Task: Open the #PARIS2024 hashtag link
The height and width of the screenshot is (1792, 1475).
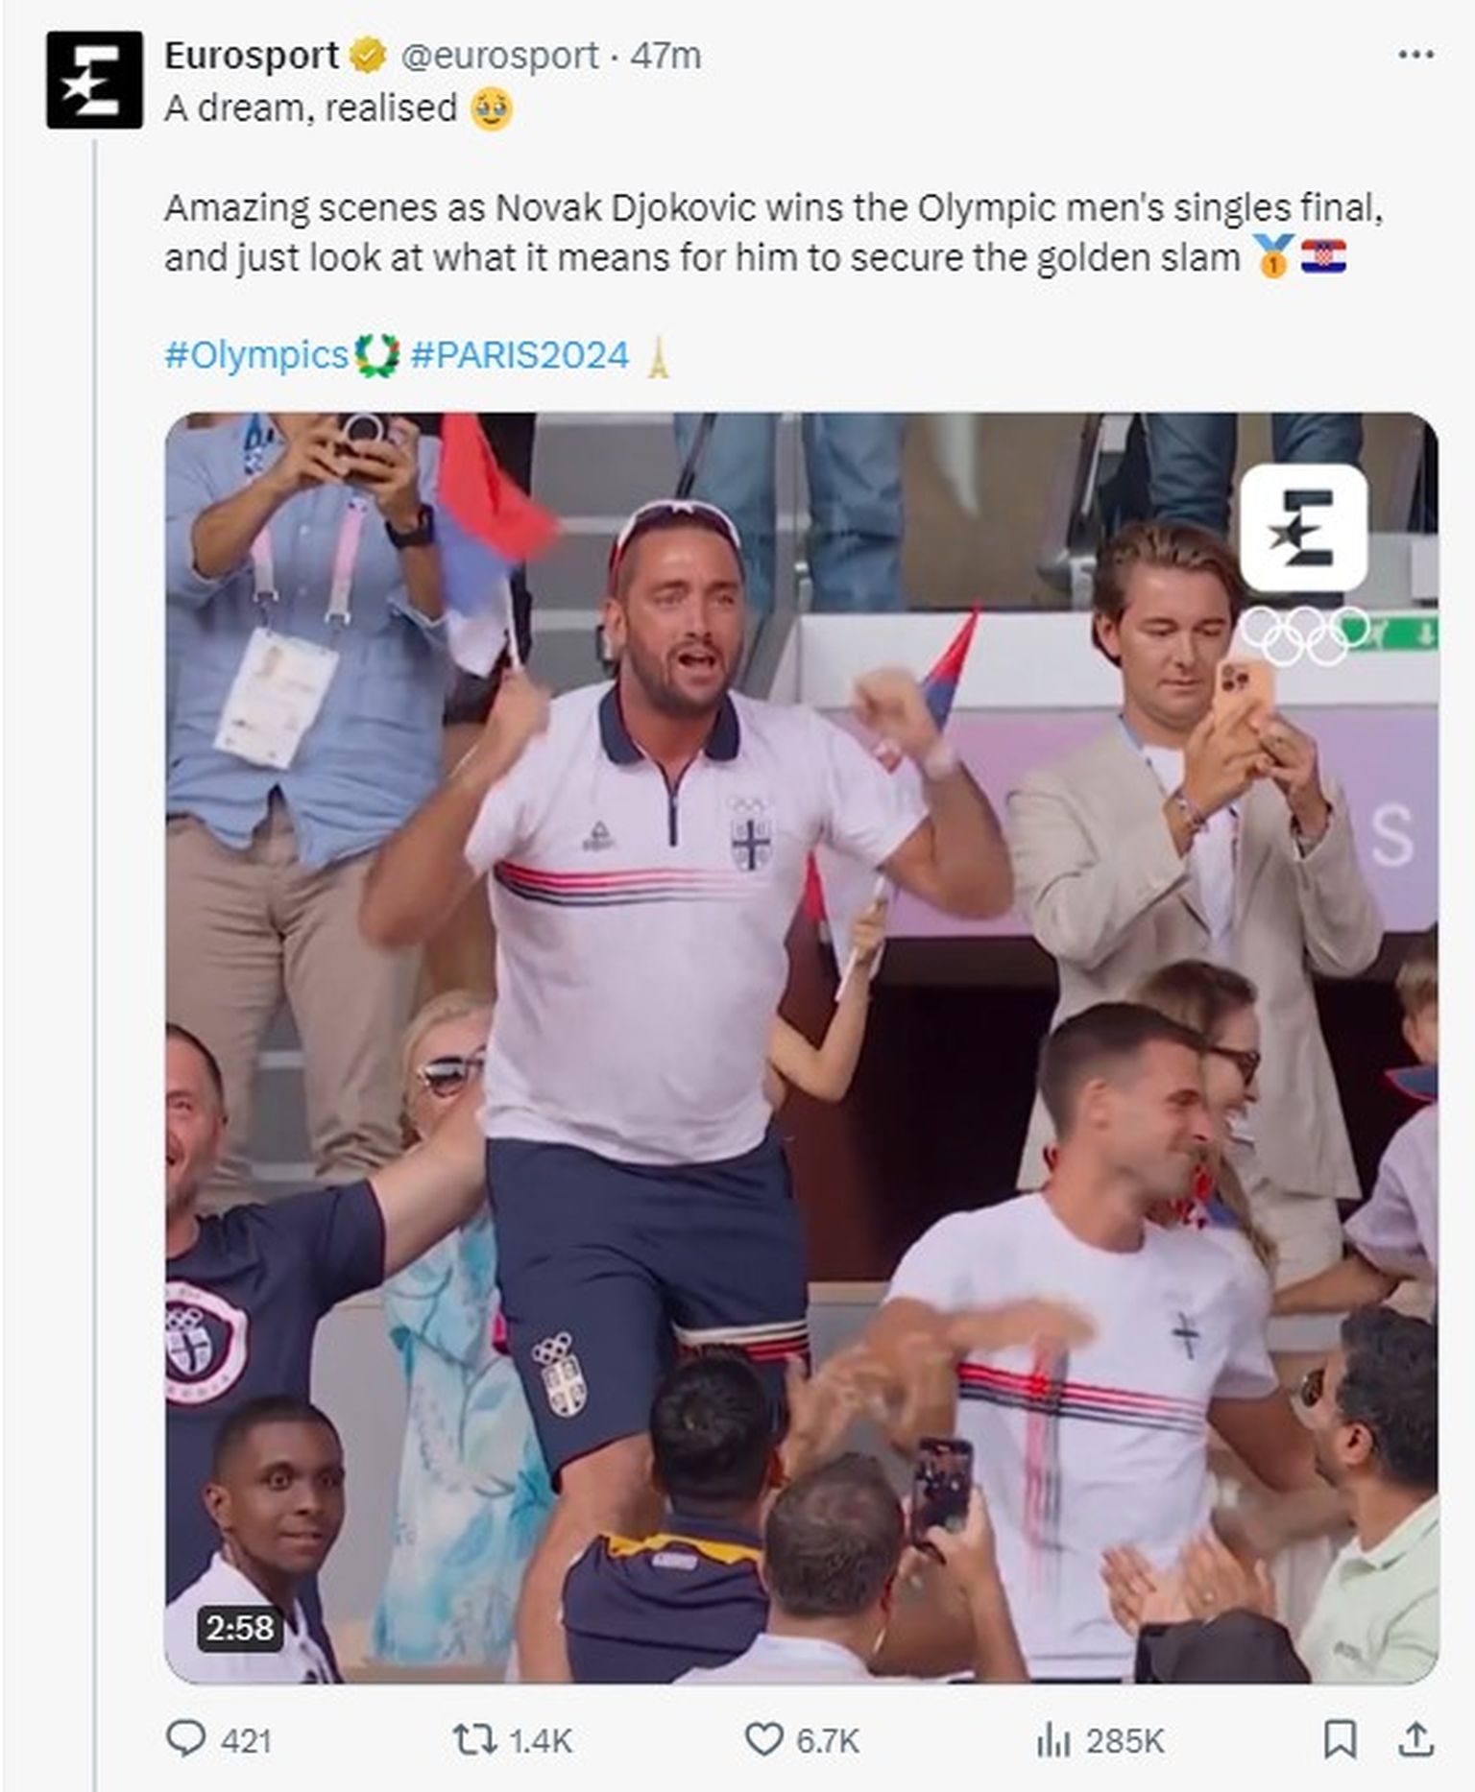Action: coord(520,355)
